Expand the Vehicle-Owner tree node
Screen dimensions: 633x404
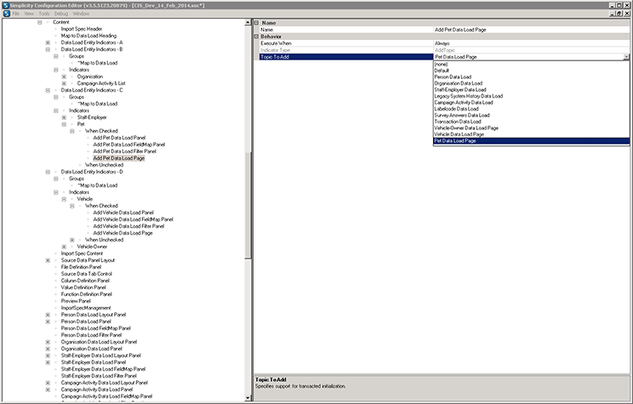click(x=64, y=247)
